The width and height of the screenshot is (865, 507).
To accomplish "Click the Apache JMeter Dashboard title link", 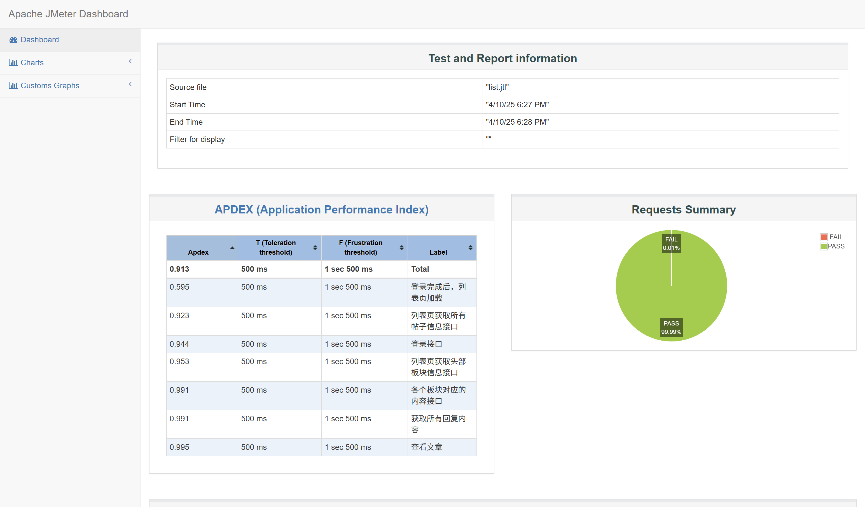I will 68,14.
